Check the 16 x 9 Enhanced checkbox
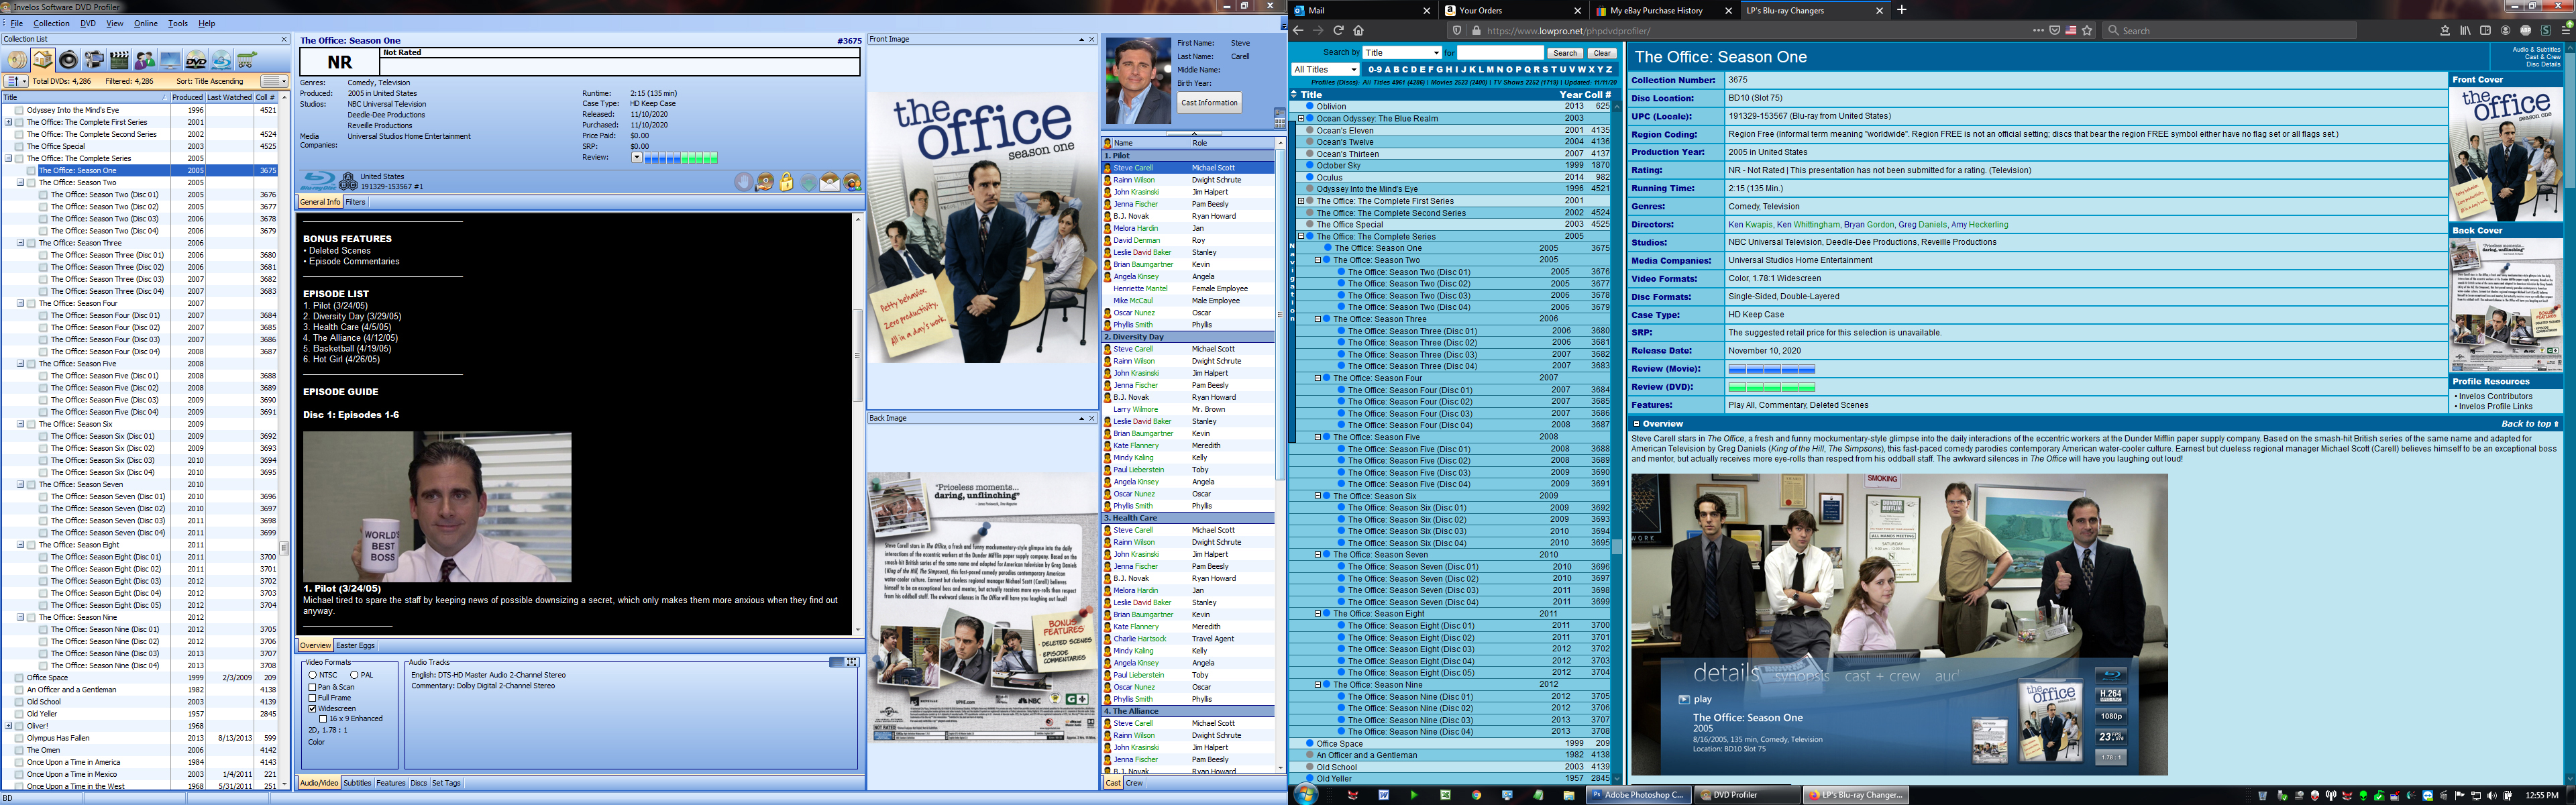Image resolution: width=2576 pixels, height=805 pixels. 323,719
